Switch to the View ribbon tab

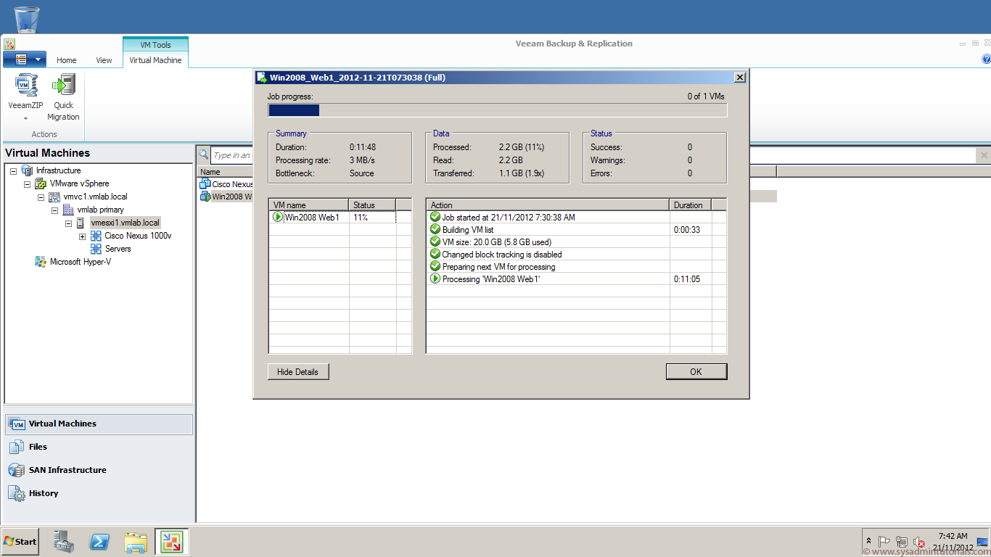tap(104, 60)
